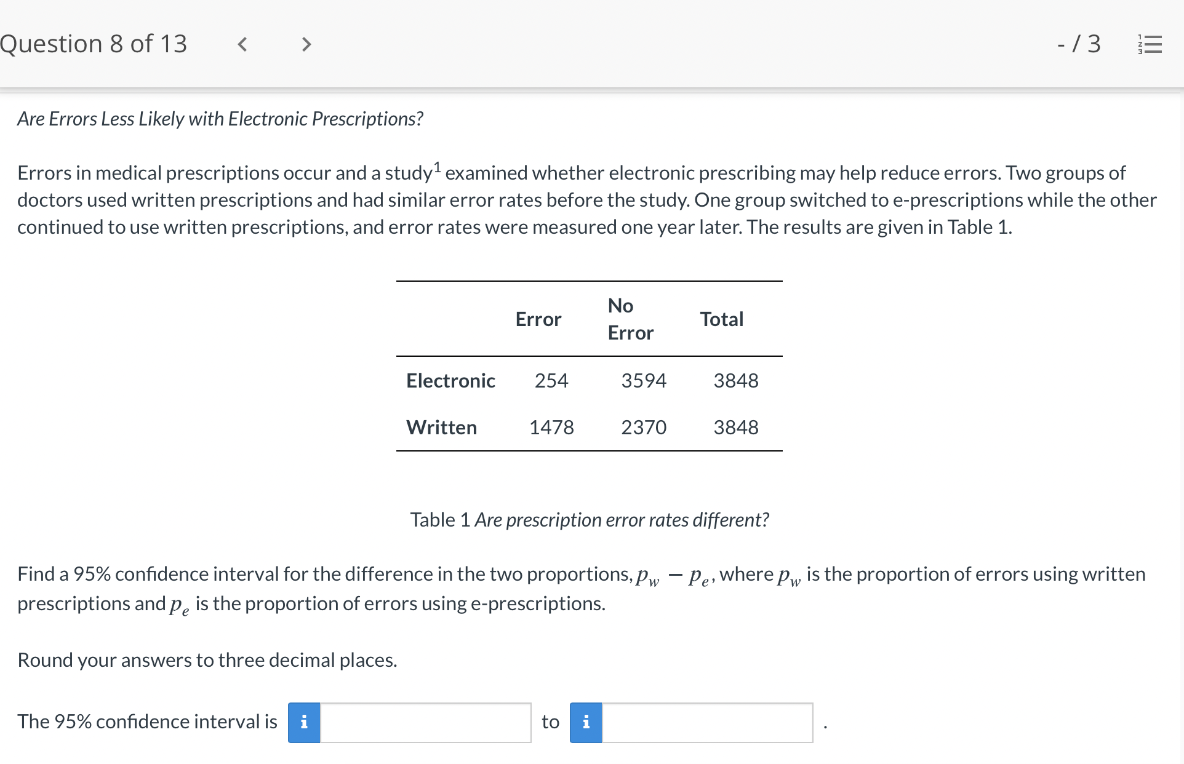Click the 'The 95% confidence interval is' text
The height and width of the screenshot is (764, 1184).
pos(146,722)
